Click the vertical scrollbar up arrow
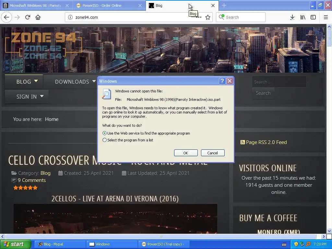Viewport: 332px width, 249px height. (329, 27)
